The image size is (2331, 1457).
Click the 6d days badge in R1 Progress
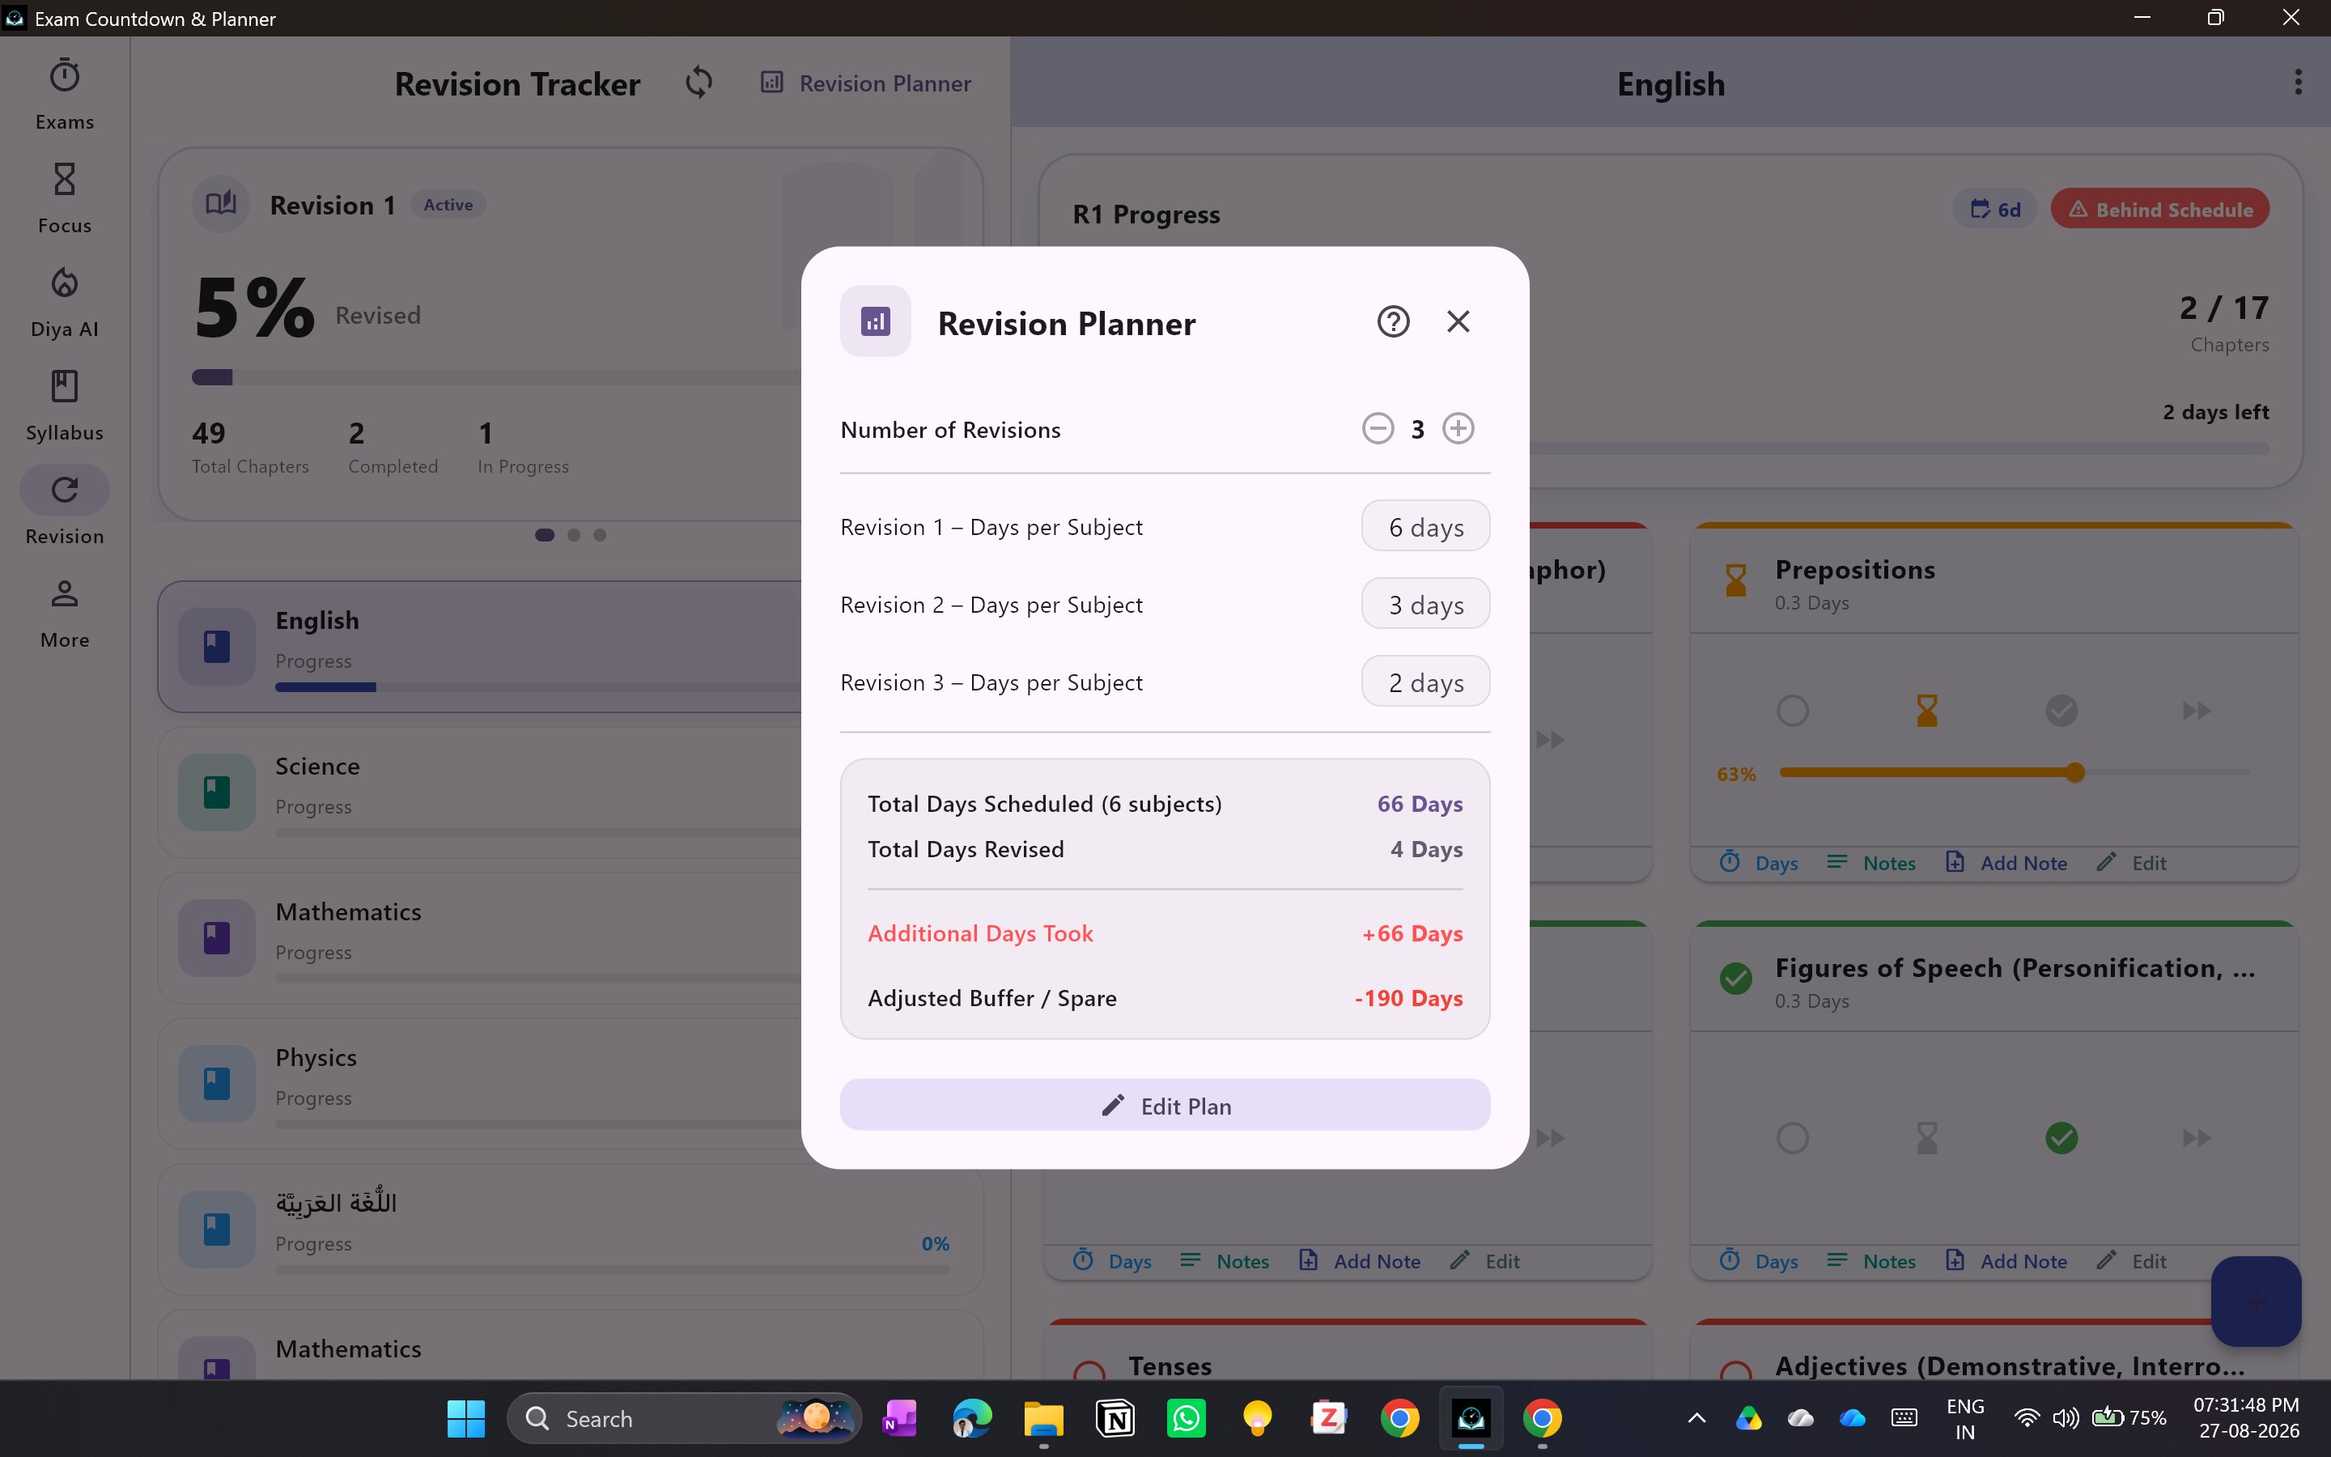click(1995, 209)
